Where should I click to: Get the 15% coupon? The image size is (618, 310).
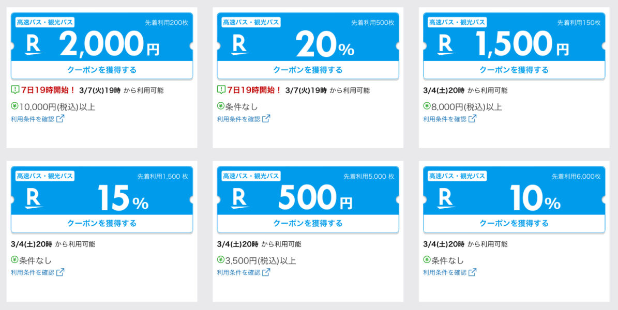click(102, 223)
